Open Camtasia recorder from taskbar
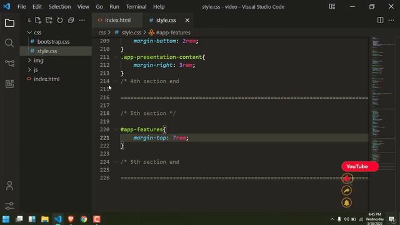Image resolution: width=400 pixels, height=225 pixels. (97, 219)
